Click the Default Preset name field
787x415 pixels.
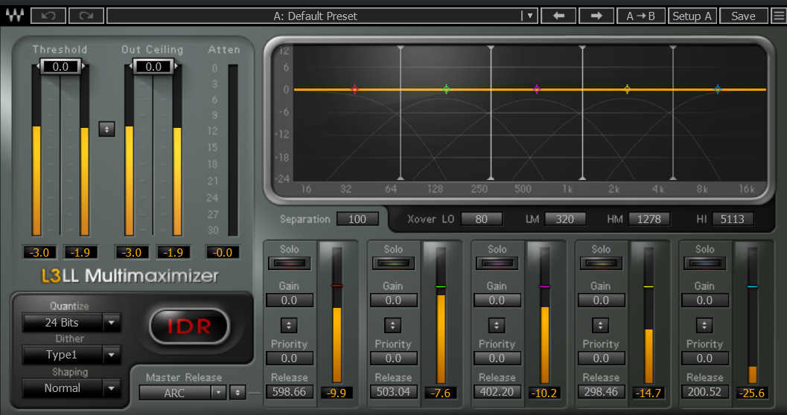click(315, 16)
